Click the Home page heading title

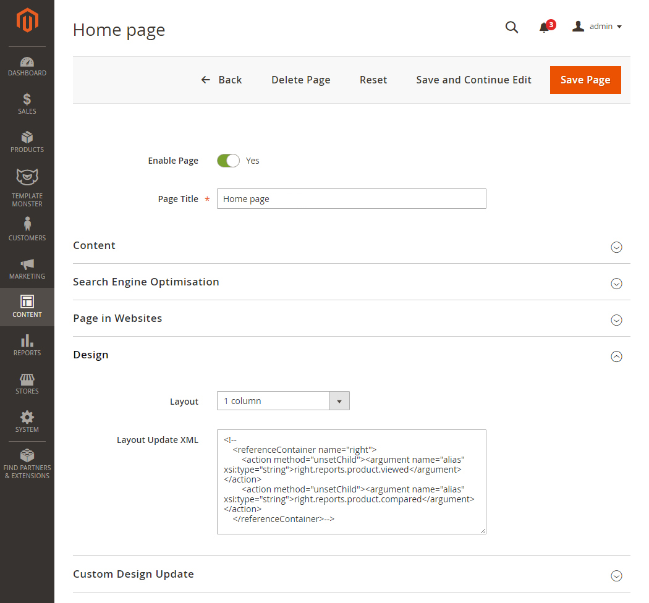click(119, 30)
